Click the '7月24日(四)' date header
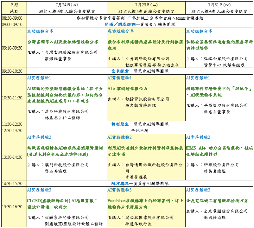 pos(67,5)
